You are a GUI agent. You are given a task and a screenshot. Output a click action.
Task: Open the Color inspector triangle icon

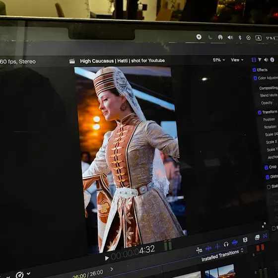click(260, 60)
